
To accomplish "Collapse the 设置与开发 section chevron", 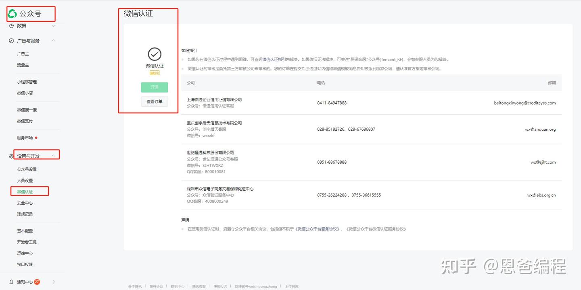I will [53, 156].
